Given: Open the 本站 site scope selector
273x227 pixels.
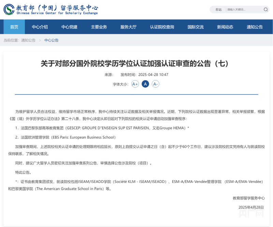Looking at the screenshot, I should pos(218,10).
